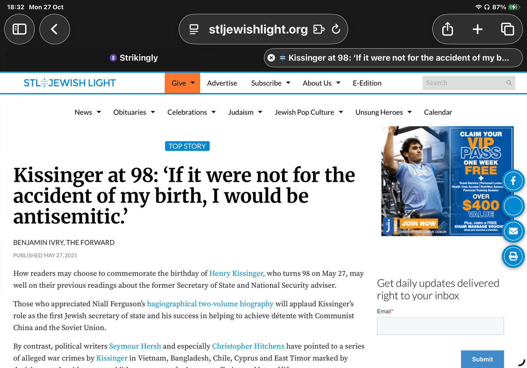Expand the Judaism menu

245,112
